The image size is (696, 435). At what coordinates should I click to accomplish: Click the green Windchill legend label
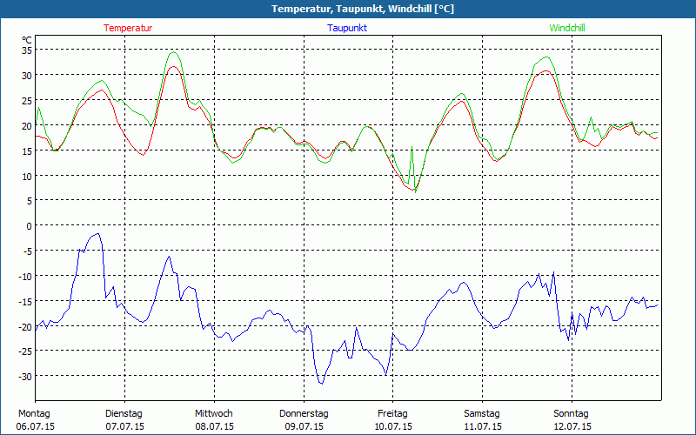point(567,28)
